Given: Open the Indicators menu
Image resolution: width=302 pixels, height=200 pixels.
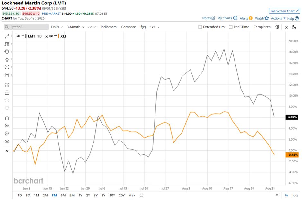Looking at the screenshot, I should pos(109,27).
